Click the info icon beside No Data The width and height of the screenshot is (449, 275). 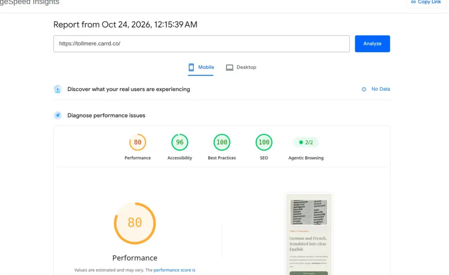coord(363,89)
